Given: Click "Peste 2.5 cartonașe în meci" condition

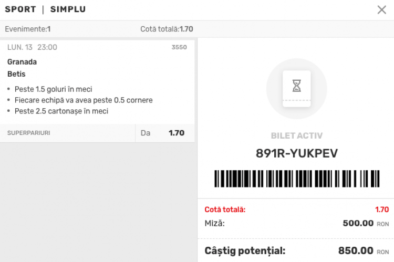Looking at the screenshot, I should click(61, 111).
